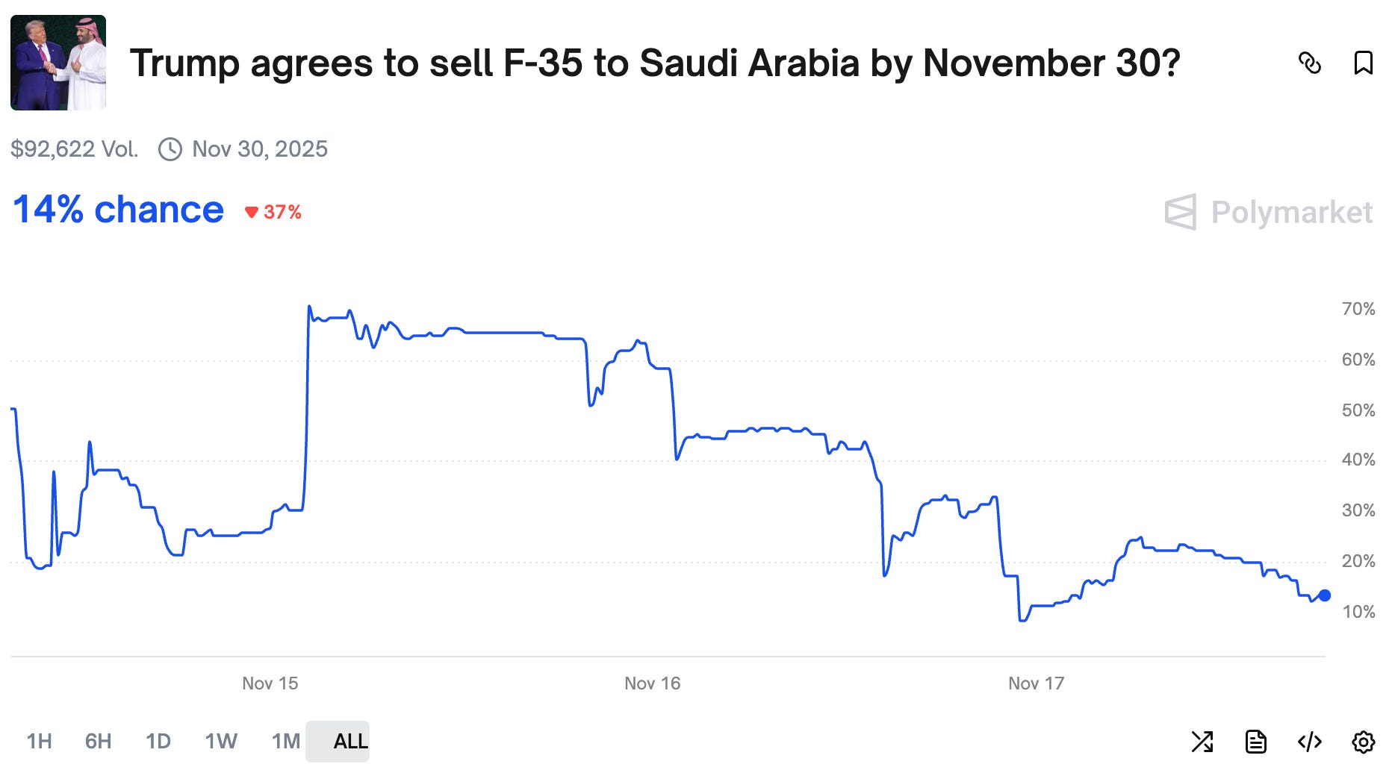Open the Trump and Saudi thumbnail image

pos(58,63)
